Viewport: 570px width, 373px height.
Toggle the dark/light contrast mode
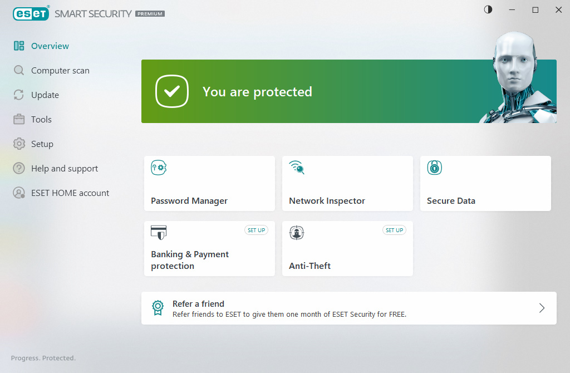point(488,10)
